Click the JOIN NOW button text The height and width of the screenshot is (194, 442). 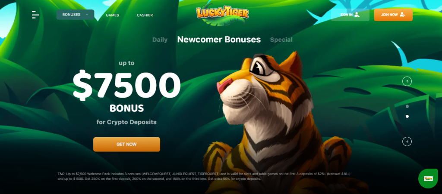tap(389, 15)
